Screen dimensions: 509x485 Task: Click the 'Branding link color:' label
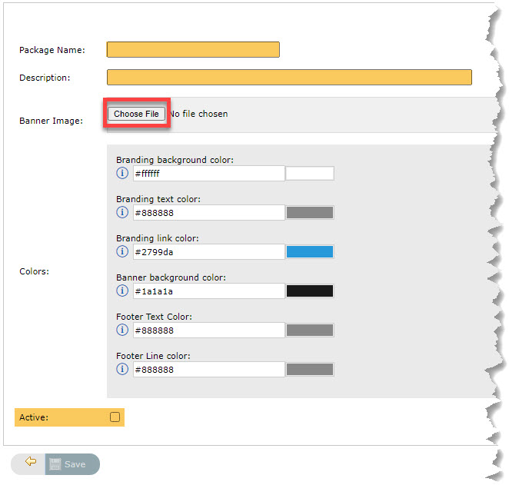click(158, 238)
